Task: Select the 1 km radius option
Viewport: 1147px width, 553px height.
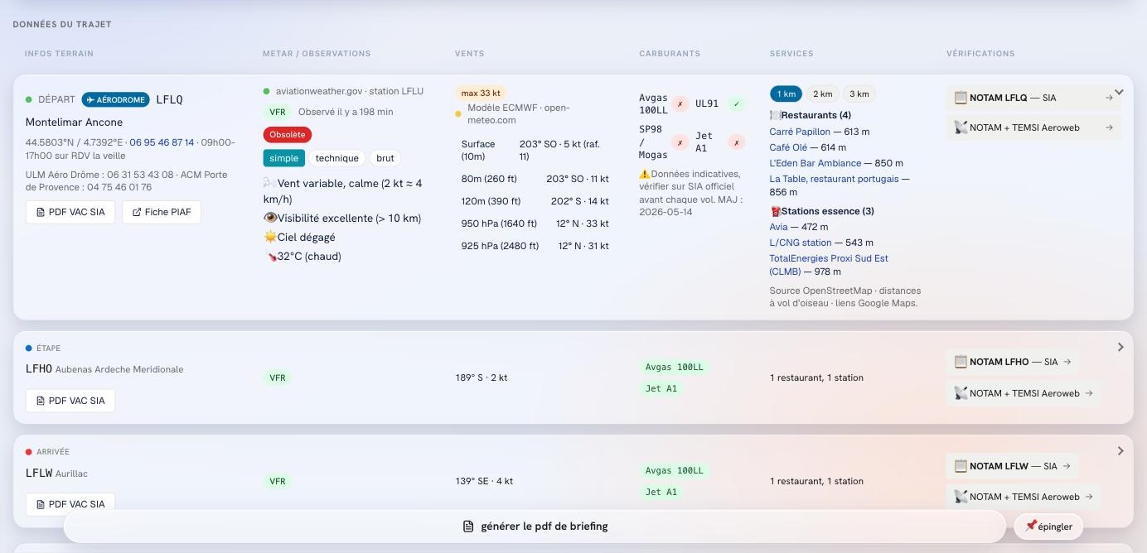Action: point(786,94)
